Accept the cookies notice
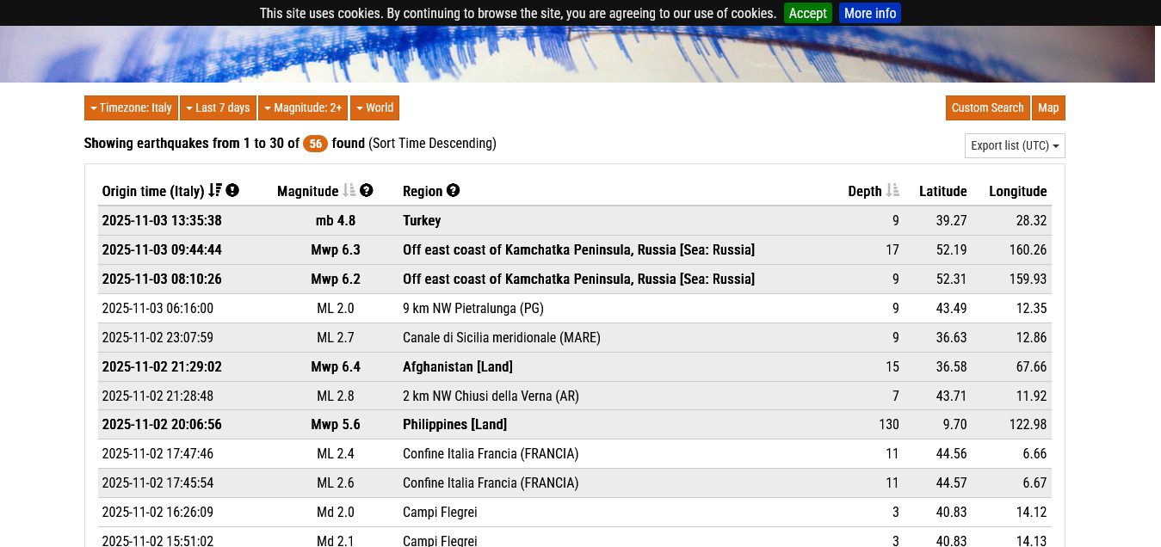The height and width of the screenshot is (547, 1161). [807, 13]
